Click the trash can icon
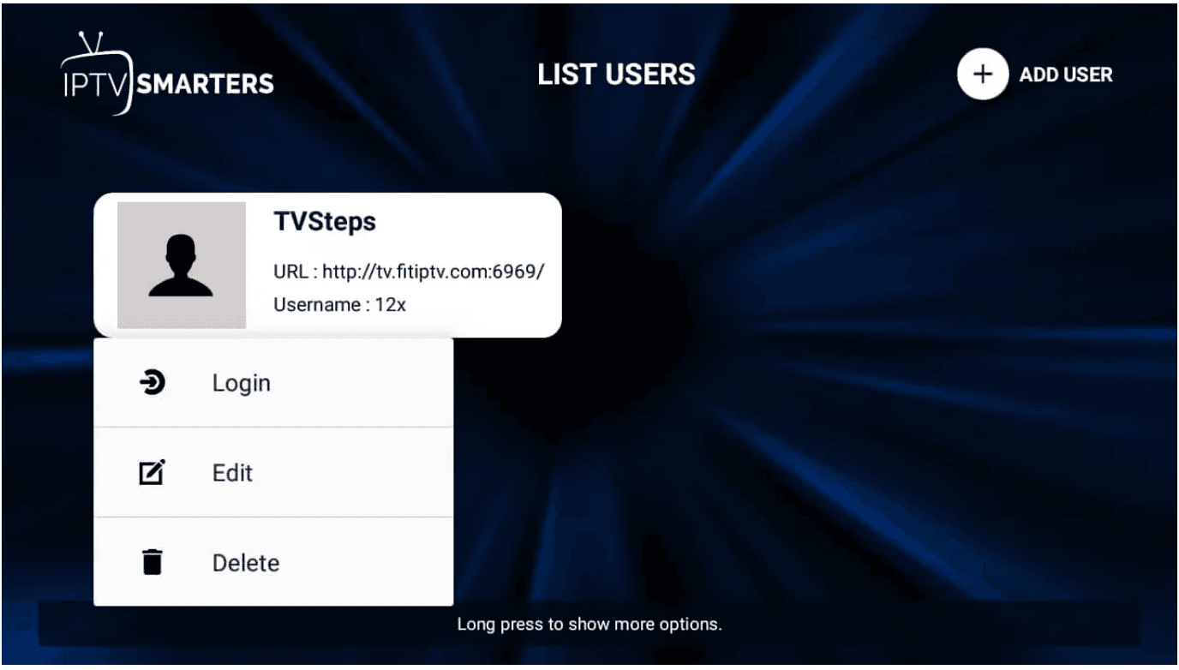1179x670 pixels. pyautogui.click(x=152, y=562)
